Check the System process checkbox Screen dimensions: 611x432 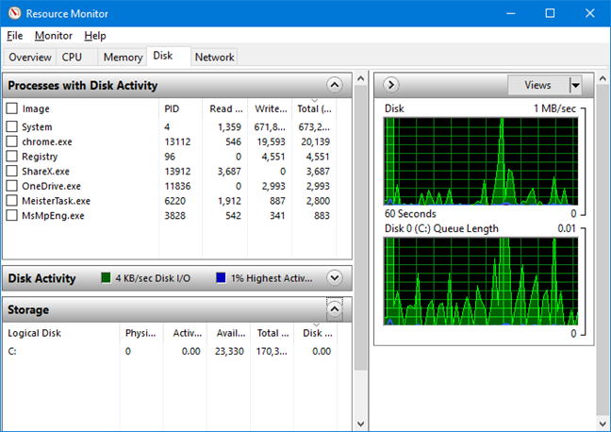click(x=11, y=126)
